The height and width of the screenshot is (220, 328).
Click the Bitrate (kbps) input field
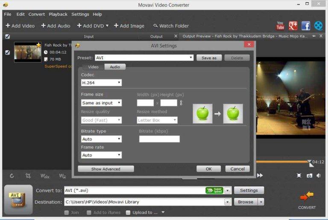(159, 139)
